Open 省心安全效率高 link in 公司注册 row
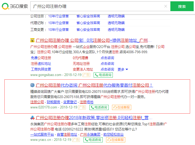Screen dimensions: 195x145 coord(88,16)
